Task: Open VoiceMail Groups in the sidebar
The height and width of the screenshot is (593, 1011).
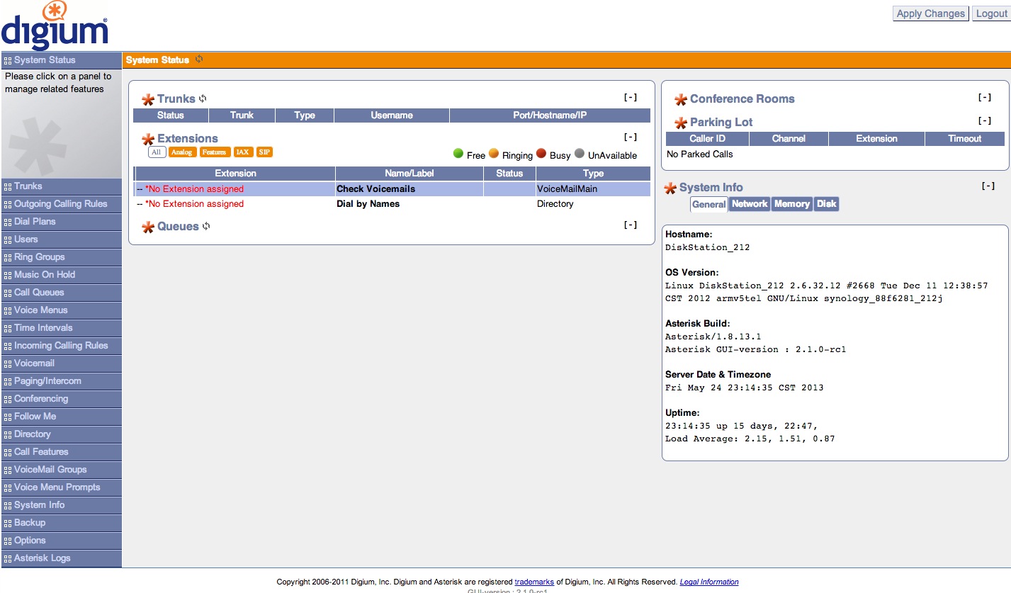Action: 62,470
